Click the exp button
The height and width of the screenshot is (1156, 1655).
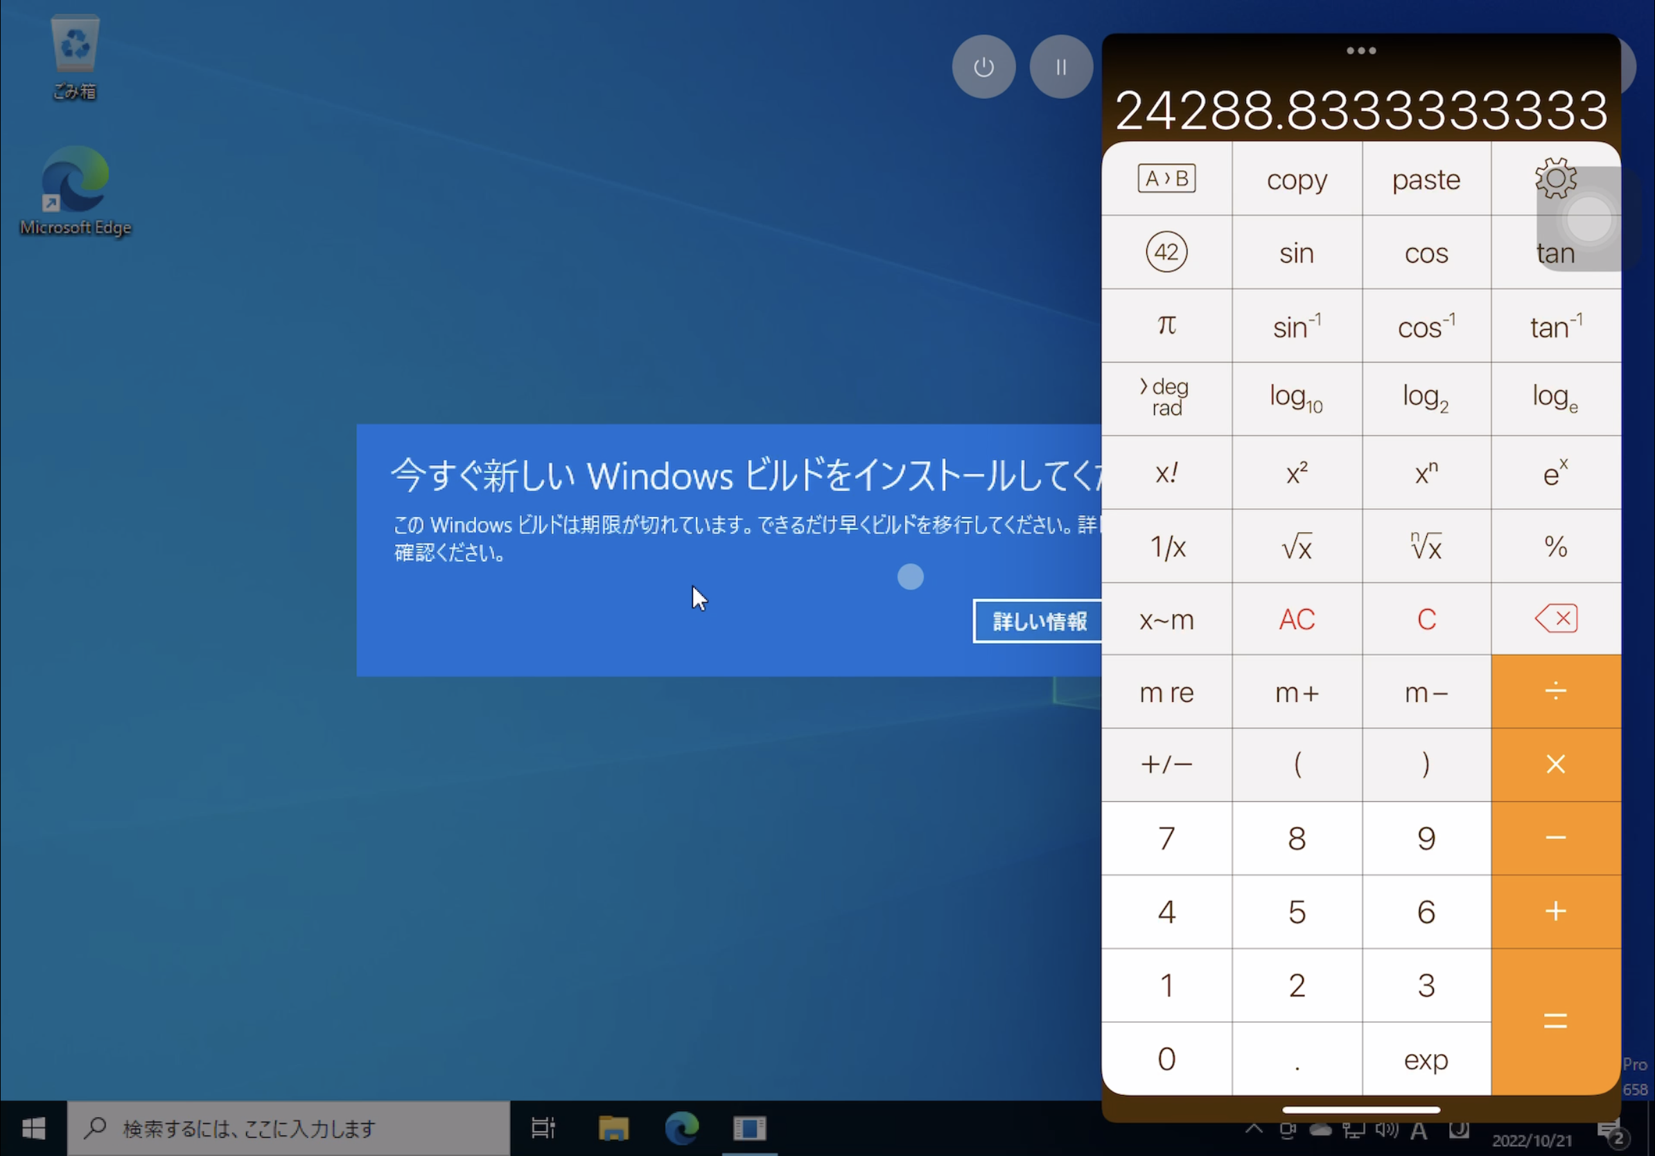pyautogui.click(x=1426, y=1059)
